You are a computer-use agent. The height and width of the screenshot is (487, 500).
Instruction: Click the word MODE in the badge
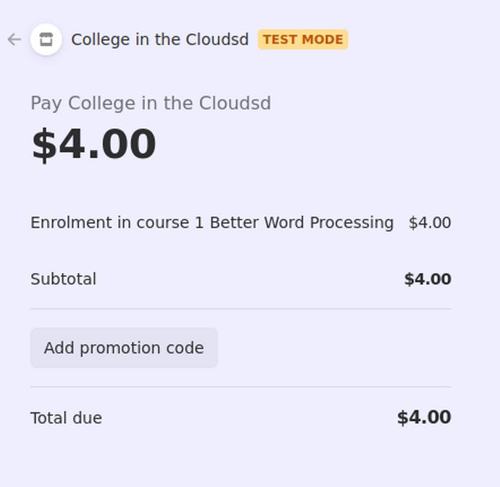[322, 40]
